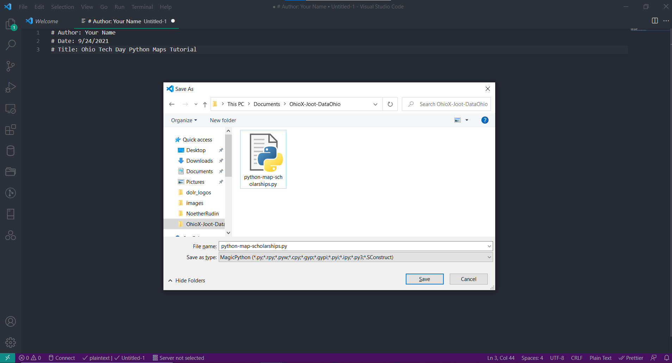
Task: Click the feedback icon in status bar
Action: click(x=654, y=358)
